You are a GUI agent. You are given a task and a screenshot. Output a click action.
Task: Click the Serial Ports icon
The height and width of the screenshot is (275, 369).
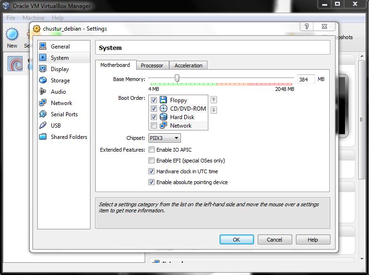43,114
